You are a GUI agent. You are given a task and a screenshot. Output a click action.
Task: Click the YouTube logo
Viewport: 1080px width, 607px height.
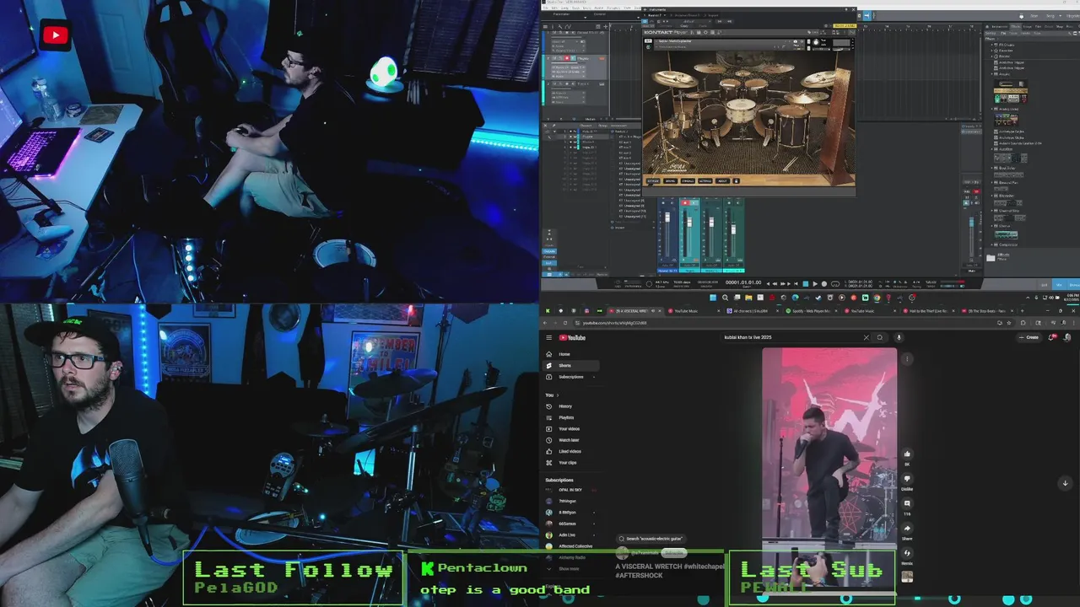click(572, 337)
